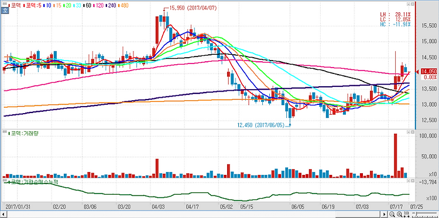
Task: Click the tallest red volume bar near 07/17
Action: (x=395, y=156)
